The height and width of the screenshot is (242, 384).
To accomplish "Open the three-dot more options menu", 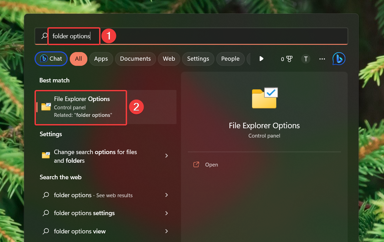I will click(322, 59).
